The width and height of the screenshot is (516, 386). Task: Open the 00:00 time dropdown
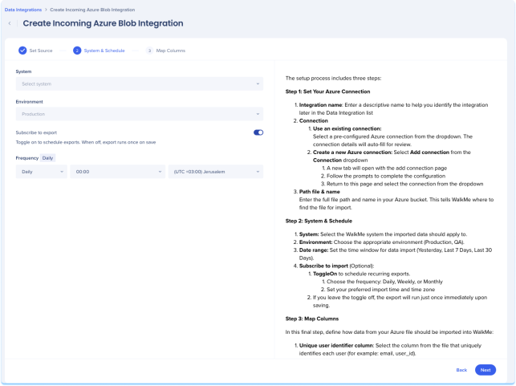click(116, 172)
